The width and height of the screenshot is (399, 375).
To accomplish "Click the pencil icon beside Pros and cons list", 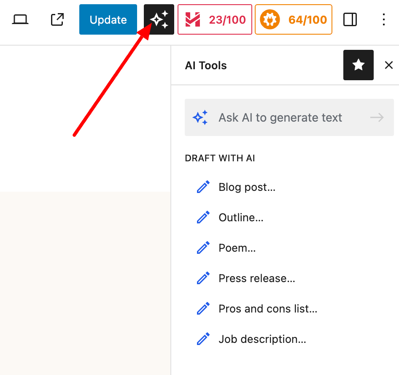I will click(203, 309).
